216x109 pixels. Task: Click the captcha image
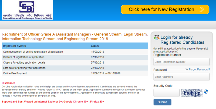point(191,93)
